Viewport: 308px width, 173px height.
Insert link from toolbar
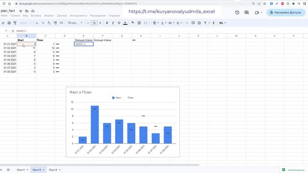tap(187, 23)
